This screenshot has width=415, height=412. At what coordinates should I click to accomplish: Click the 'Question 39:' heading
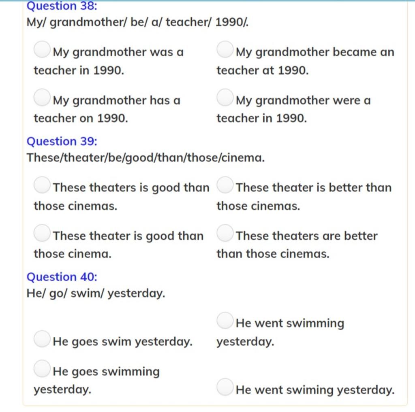pyautogui.click(x=62, y=141)
